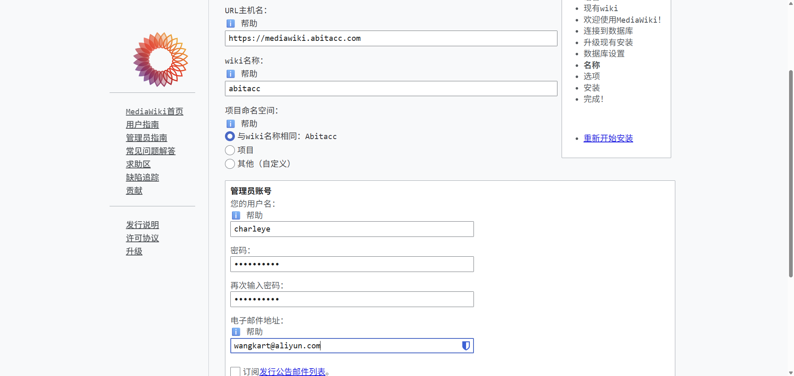Select the 项目 namespace radio button

click(230, 150)
